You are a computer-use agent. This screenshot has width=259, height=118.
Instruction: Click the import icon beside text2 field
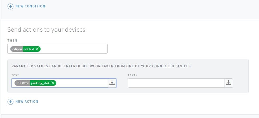point(228,83)
